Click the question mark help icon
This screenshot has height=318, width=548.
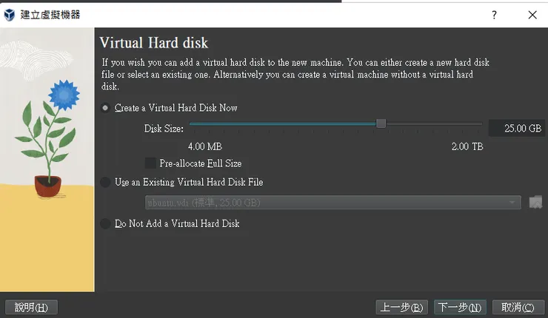point(494,14)
